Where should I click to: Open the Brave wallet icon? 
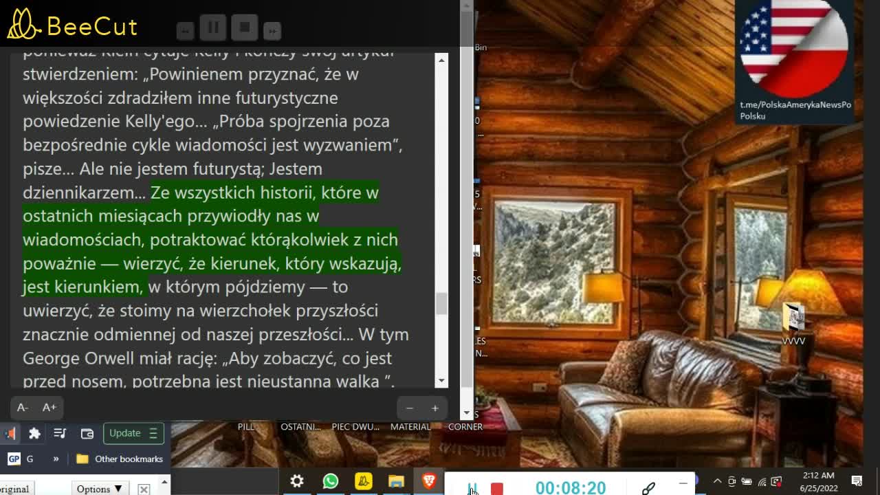87,433
